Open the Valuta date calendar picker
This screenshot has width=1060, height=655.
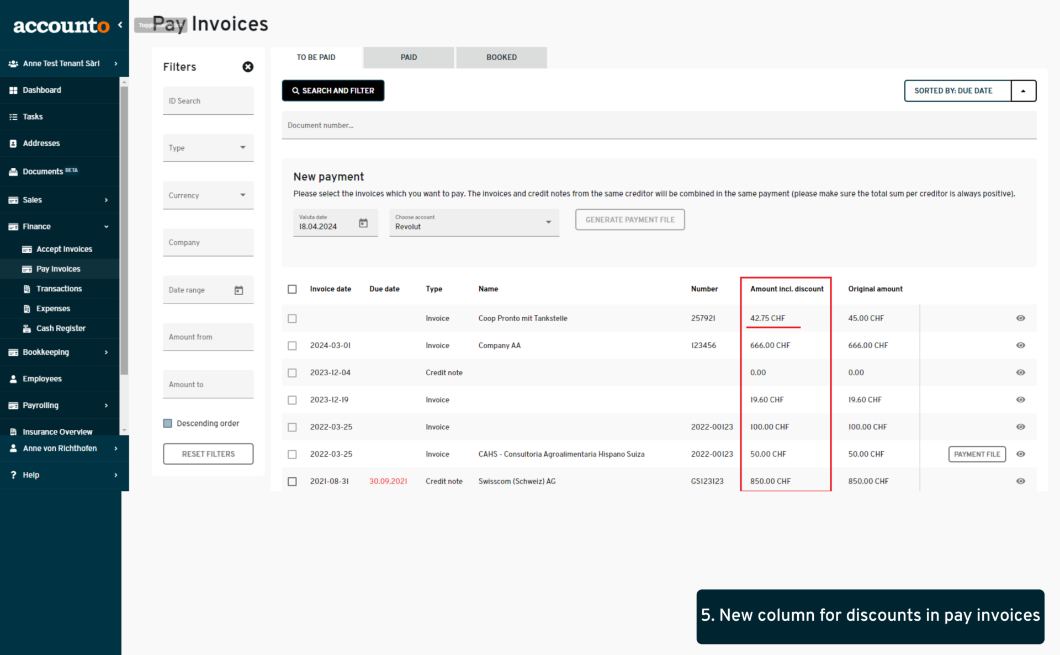click(x=363, y=223)
